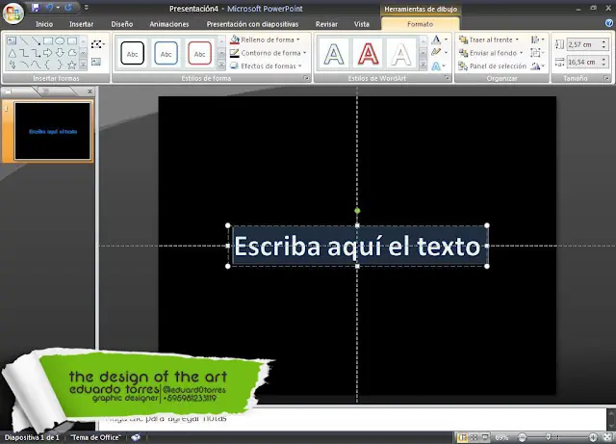Click the black outlined Abc shape style
Image resolution: width=616 pixels, height=444 pixels.
click(133, 54)
